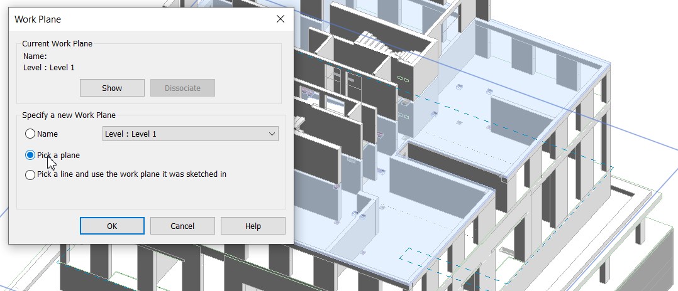Select the Name radio button

[x=30, y=134]
